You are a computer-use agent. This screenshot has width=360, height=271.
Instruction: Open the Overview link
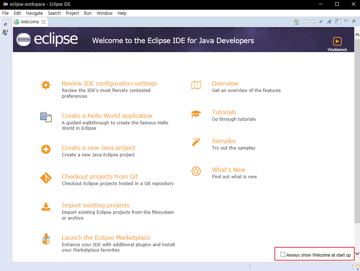[x=225, y=83]
